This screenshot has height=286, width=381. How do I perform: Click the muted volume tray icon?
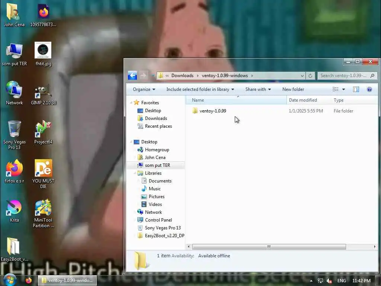point(329,281)
